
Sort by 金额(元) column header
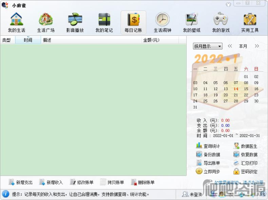pyautogui.click(x=160, y=40)
